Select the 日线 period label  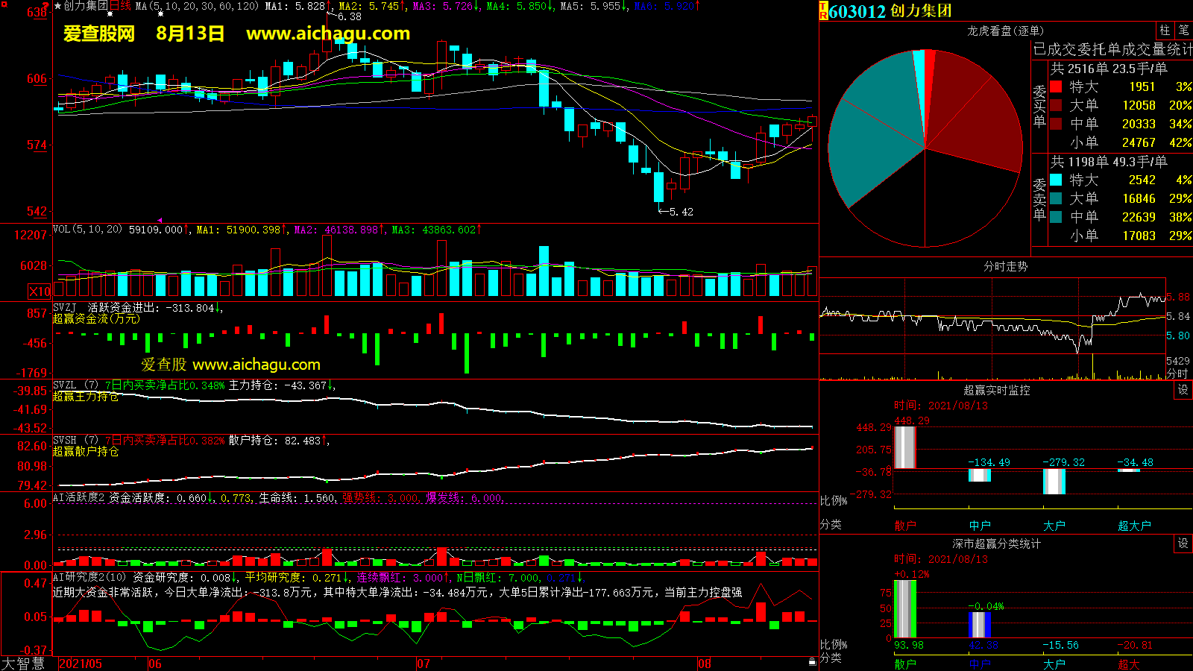120,6
